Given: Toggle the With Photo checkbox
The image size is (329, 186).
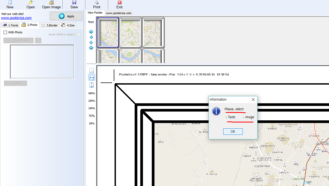Looking at the screenshot, I should (5, 32).
